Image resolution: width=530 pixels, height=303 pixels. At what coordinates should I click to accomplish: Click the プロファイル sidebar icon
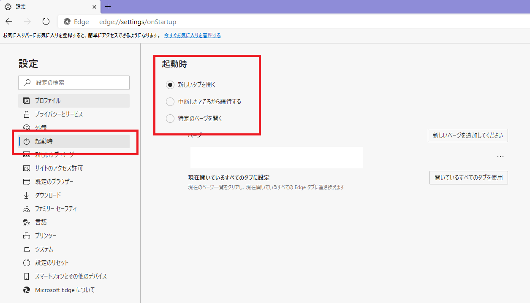pyautogui.click(x=27, y=101)
